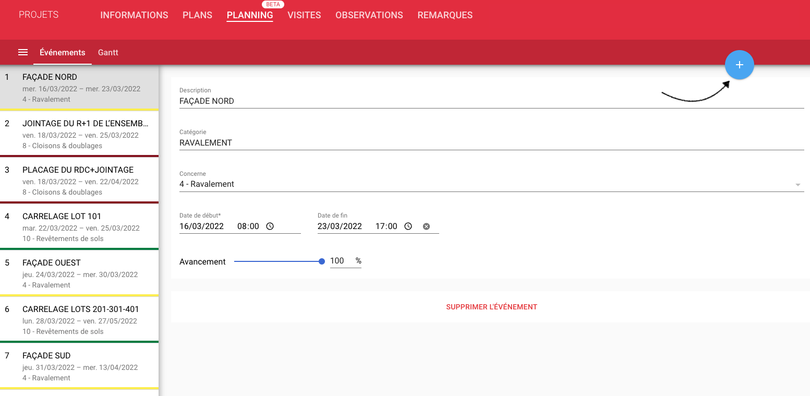Viewport: 810px width, 396px height.
Task: Click the blue plus add event button
Action: coord(739,65)
